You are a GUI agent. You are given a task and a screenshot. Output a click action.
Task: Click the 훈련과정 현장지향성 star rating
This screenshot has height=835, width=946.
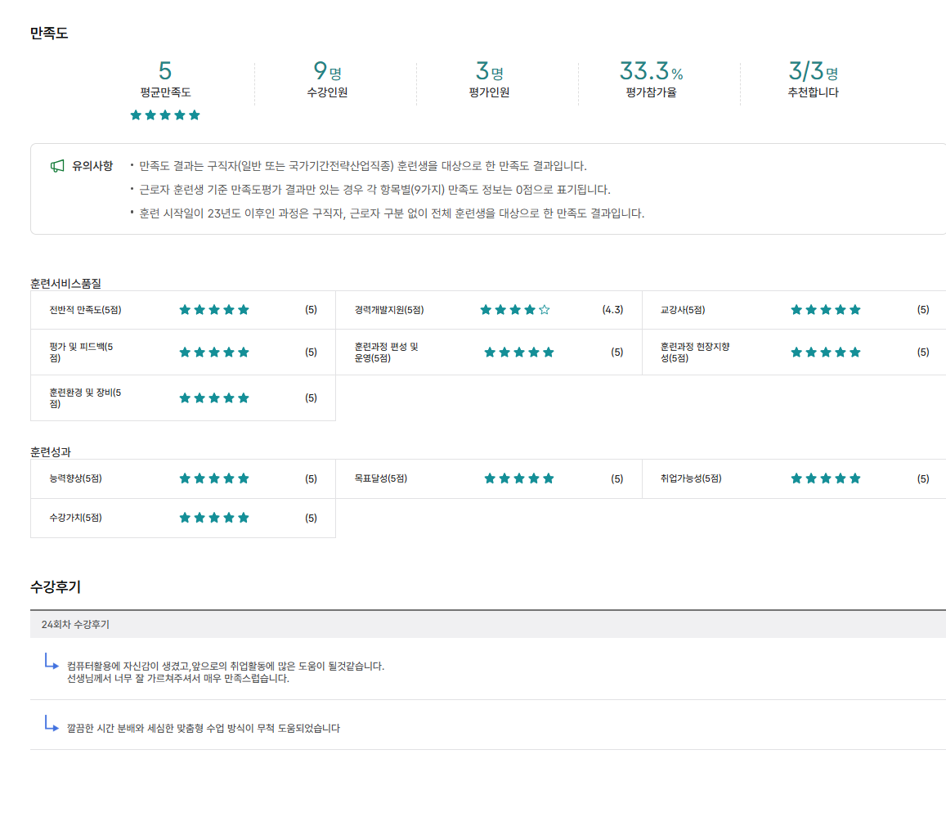(826, 352)
